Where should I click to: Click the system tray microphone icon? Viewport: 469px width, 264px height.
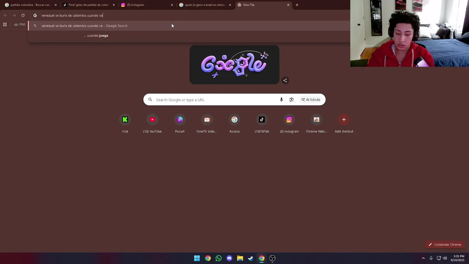431,258
